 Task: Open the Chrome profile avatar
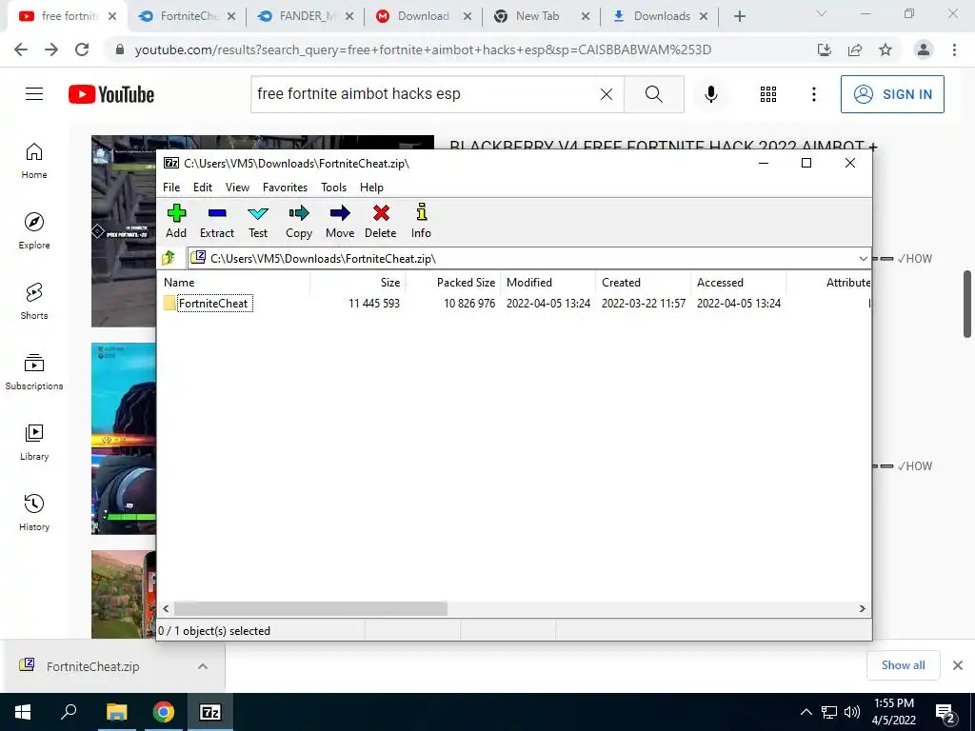(x=924, y=49)
